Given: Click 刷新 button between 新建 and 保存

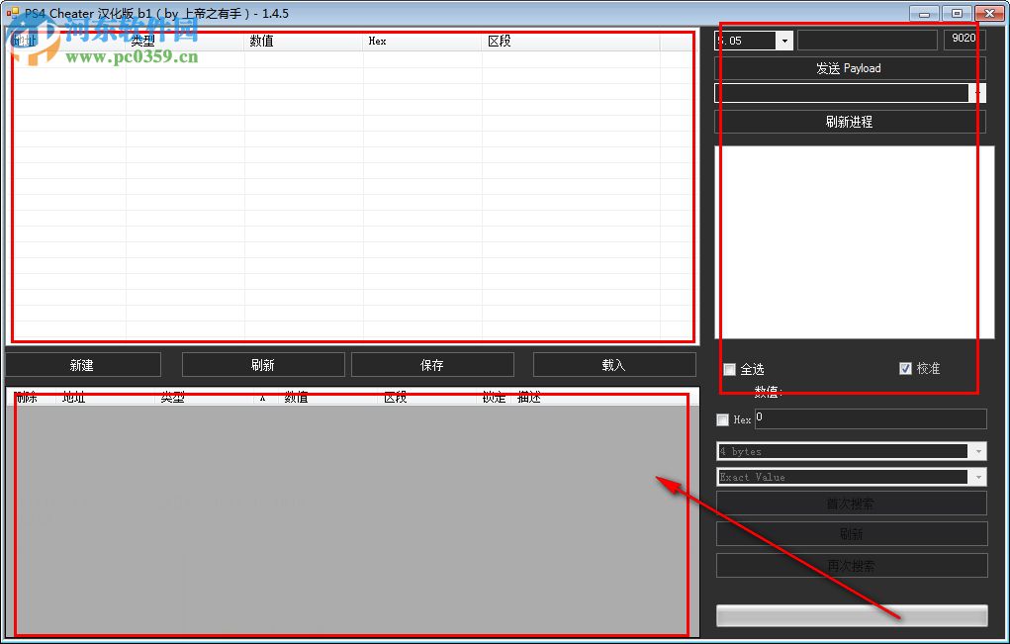Looking at the screenshot, I should 263,365.
